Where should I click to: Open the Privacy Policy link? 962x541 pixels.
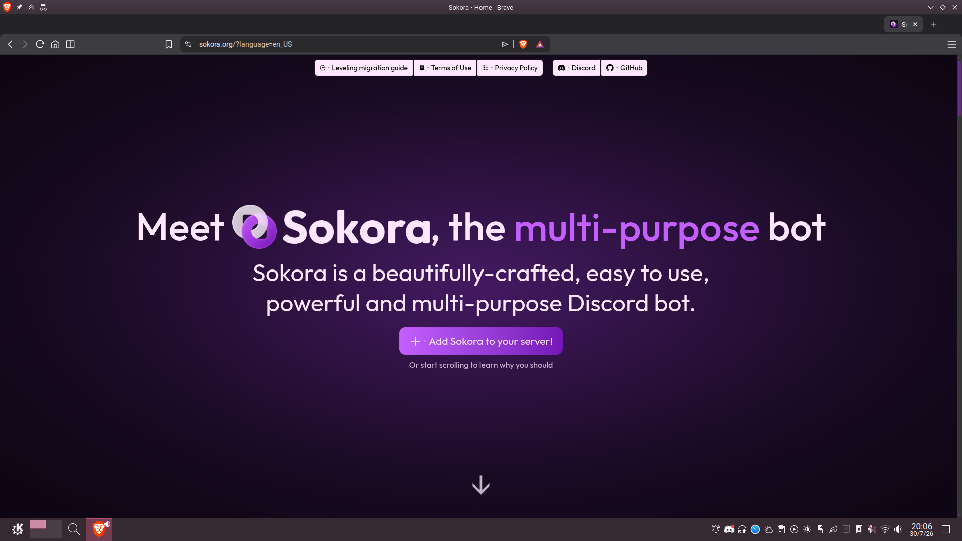(x=510, y=68)
